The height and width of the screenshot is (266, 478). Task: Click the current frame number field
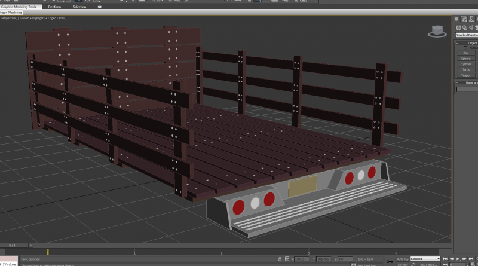458,264
